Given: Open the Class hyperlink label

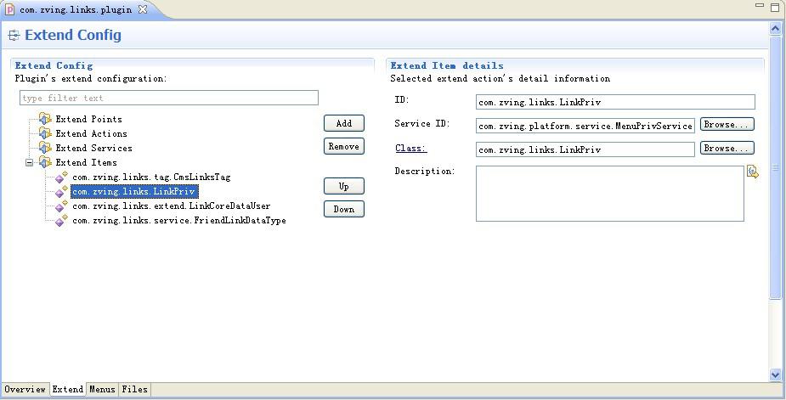Looking at the screenshot, I should (410, 149).
